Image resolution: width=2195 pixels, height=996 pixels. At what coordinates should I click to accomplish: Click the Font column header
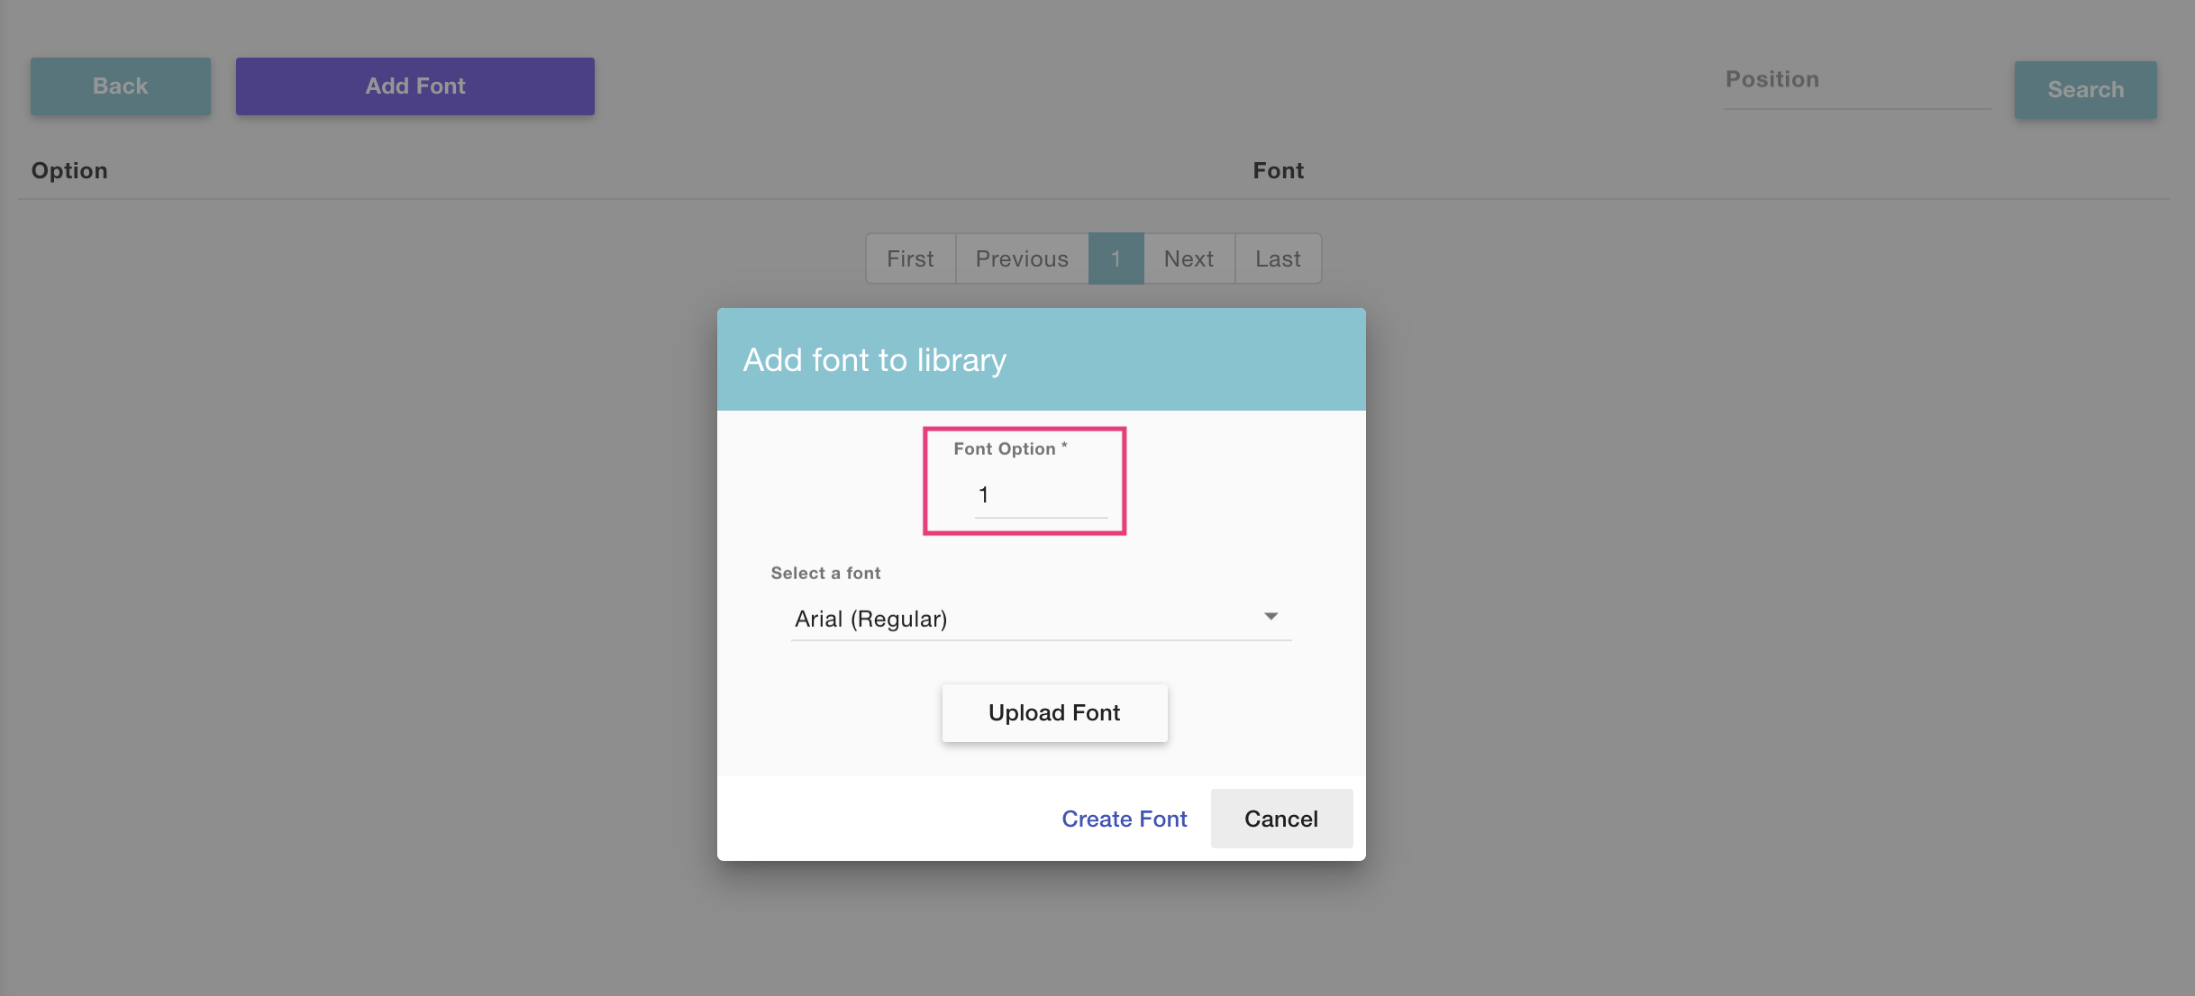[x=1278, y=171]
